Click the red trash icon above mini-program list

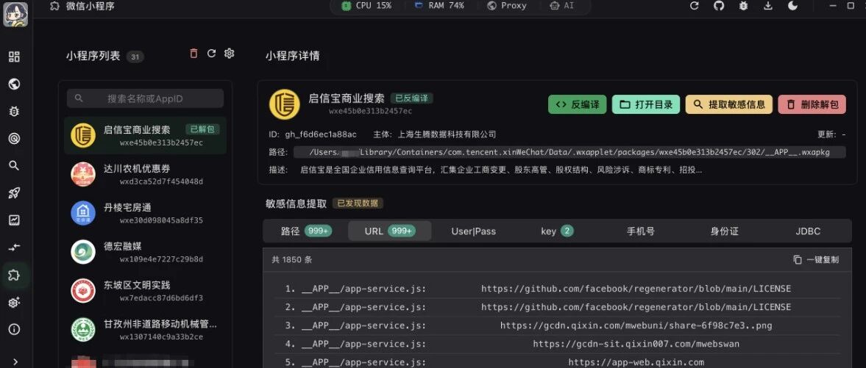[194, 54]
